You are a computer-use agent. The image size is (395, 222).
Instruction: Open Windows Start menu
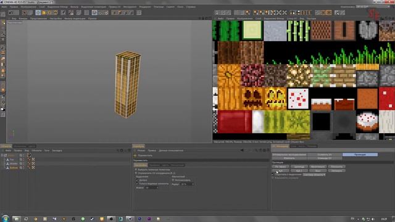click(6, 218)
